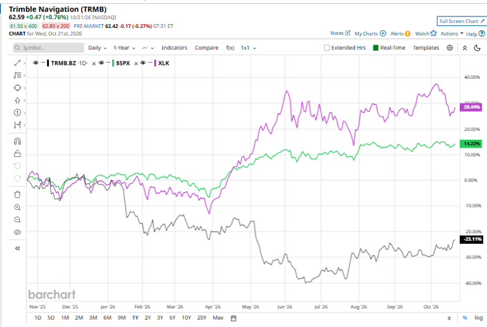The width and height of the screenshot is (487, 327).
Task: Click the redo arrow icon
Action: click(17, 178)
